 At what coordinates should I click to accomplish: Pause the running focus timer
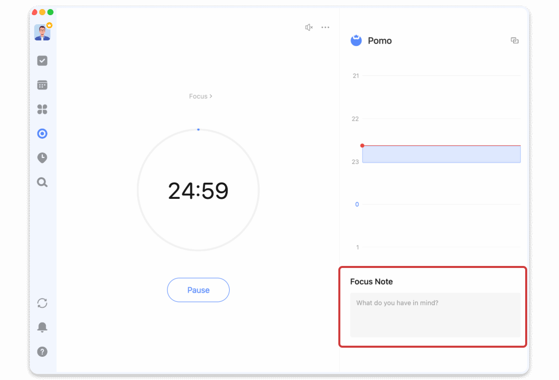point(198,290)
